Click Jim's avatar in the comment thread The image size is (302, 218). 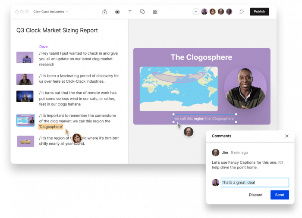[x=216, y=153]
